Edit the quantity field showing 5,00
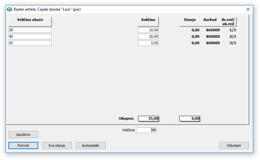The width and height of the screenshot is (260, 160). (x=148, y=43)
